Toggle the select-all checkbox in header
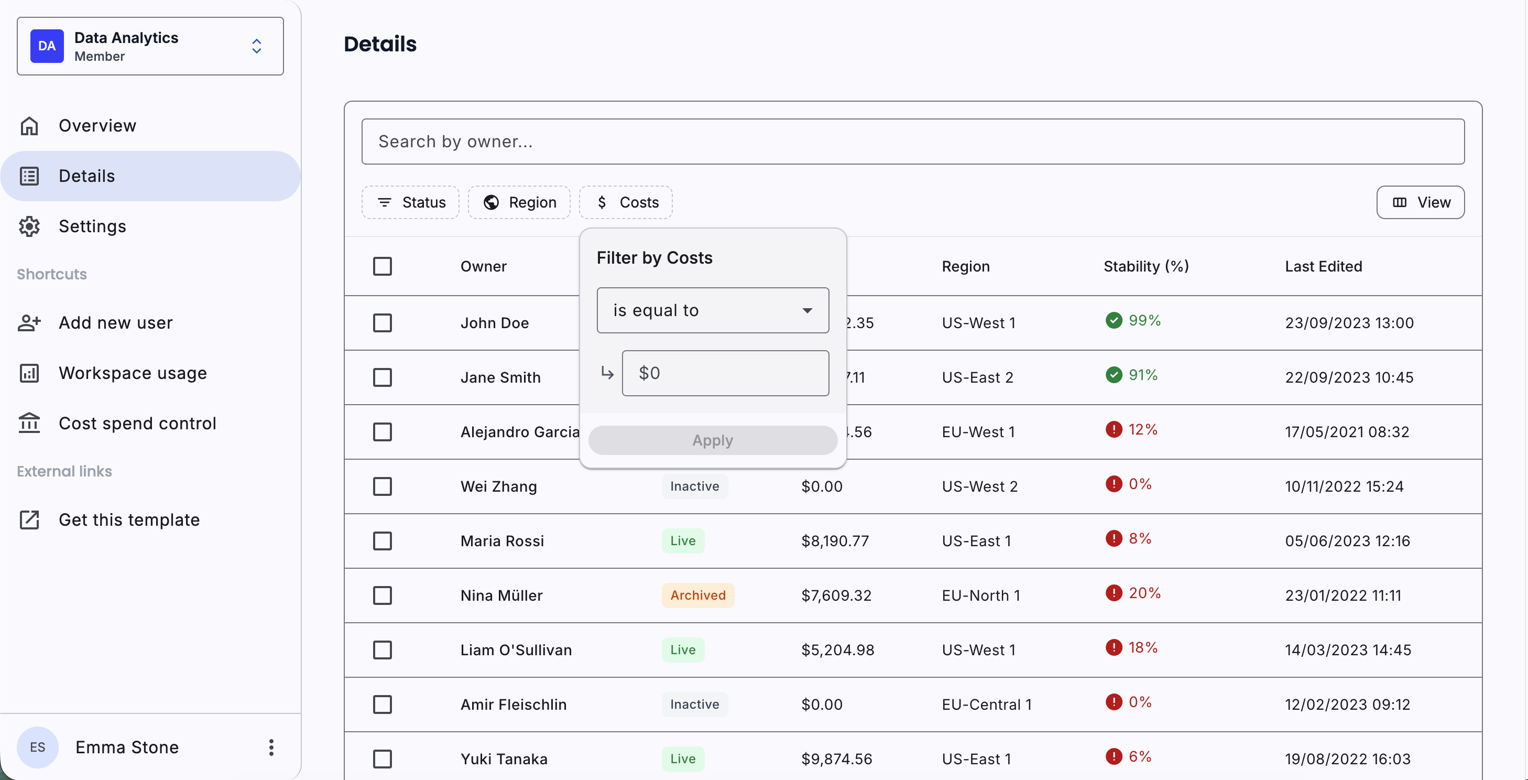This screenshot has height=780, width=1528. click(x=383, y=266)
